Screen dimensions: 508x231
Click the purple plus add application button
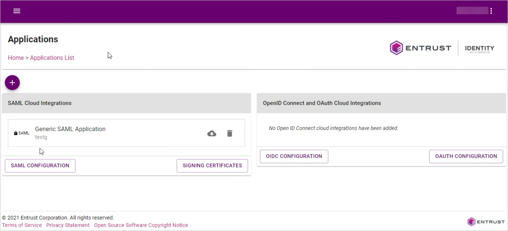(12, 83)
